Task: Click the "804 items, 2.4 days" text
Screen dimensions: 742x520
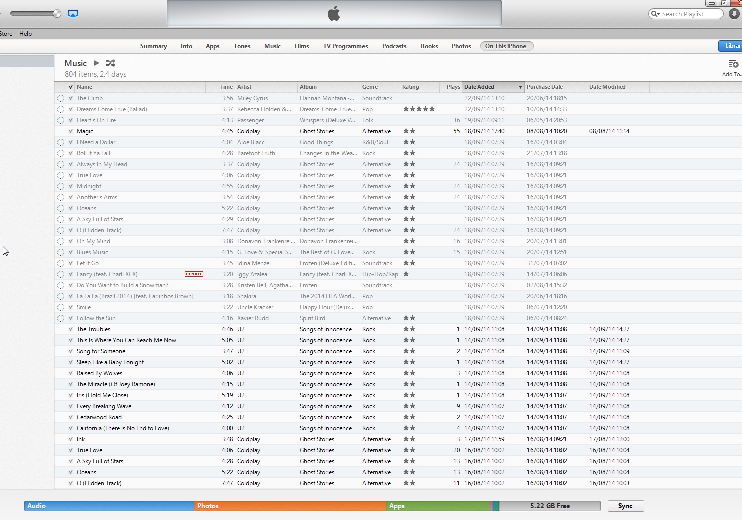Action: click(x=95, y=74)
